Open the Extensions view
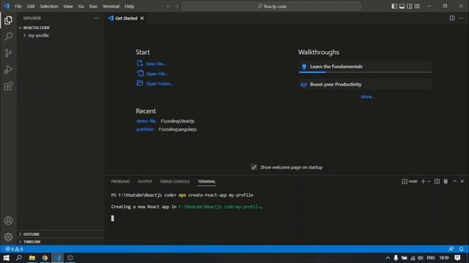 click(x=8, y=86)
